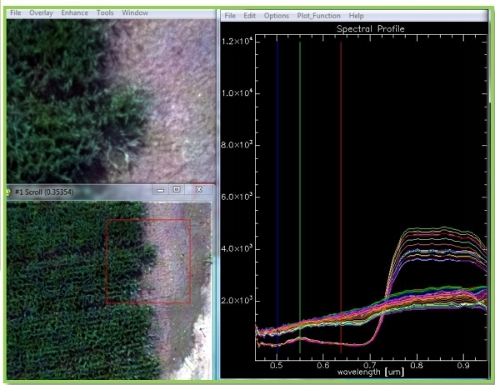Select the blue band marker line
This screenshot has width=495, height=385.
click(277, 196)
